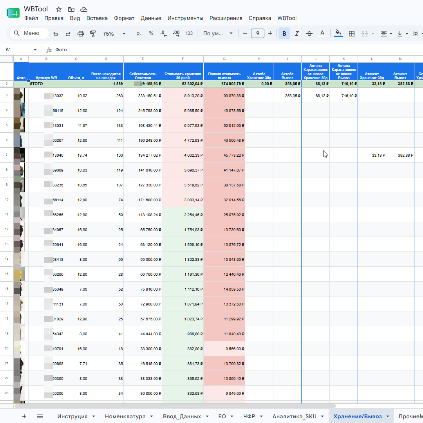
Task: Toggle Italic formatting button
Action: [x=297, y=33]
